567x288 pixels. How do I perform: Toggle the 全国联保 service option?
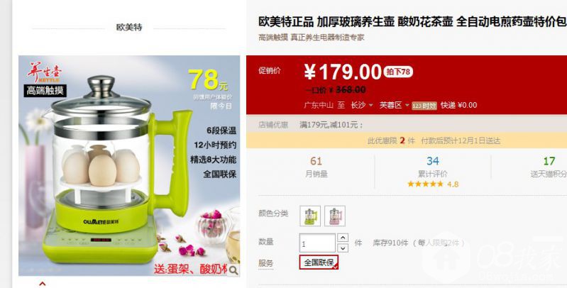coord(319,262)
